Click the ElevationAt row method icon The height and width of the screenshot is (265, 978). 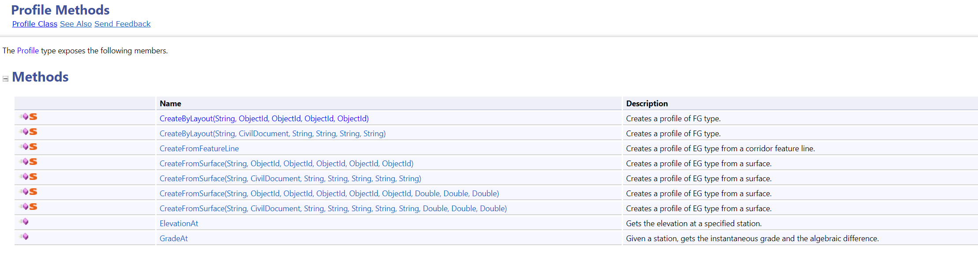tap(25, 222)
